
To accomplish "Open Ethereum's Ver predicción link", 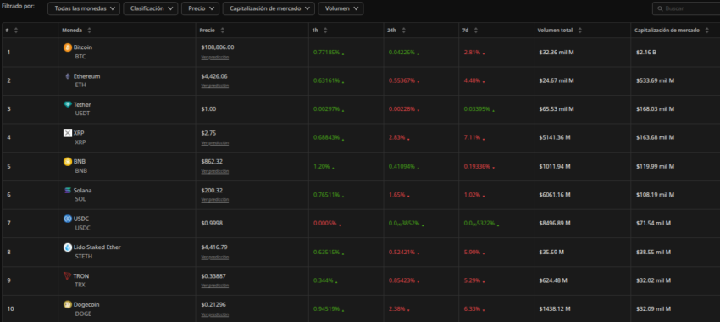I will [x=215, y=86].
